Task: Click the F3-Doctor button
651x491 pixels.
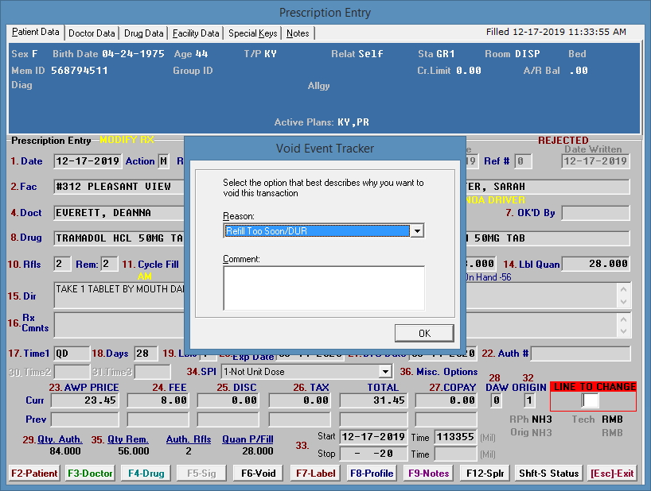Action: point(90,474)
